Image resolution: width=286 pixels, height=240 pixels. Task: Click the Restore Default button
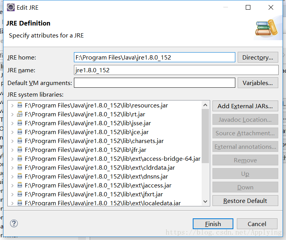(x=245, y=201)
